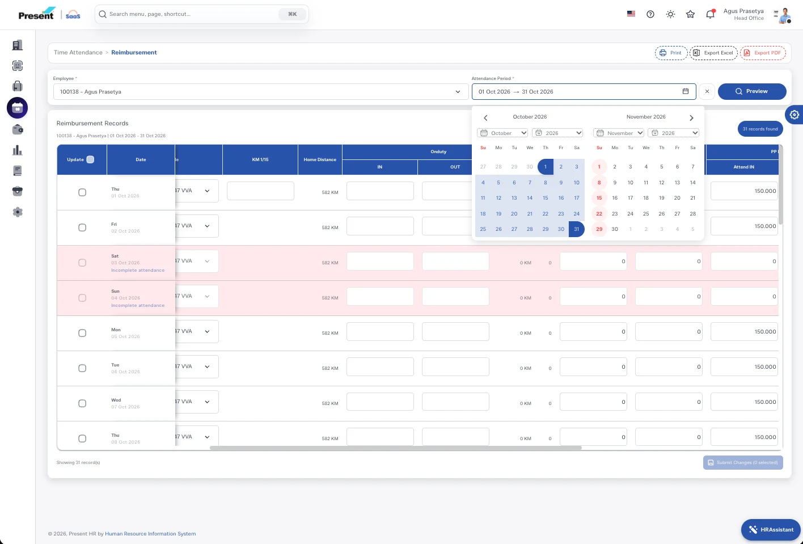Image resolution: width=803 pixels, height=544 pixels.
Task: Open the year dropdown beside November
Action: click(x=674, y=133)
